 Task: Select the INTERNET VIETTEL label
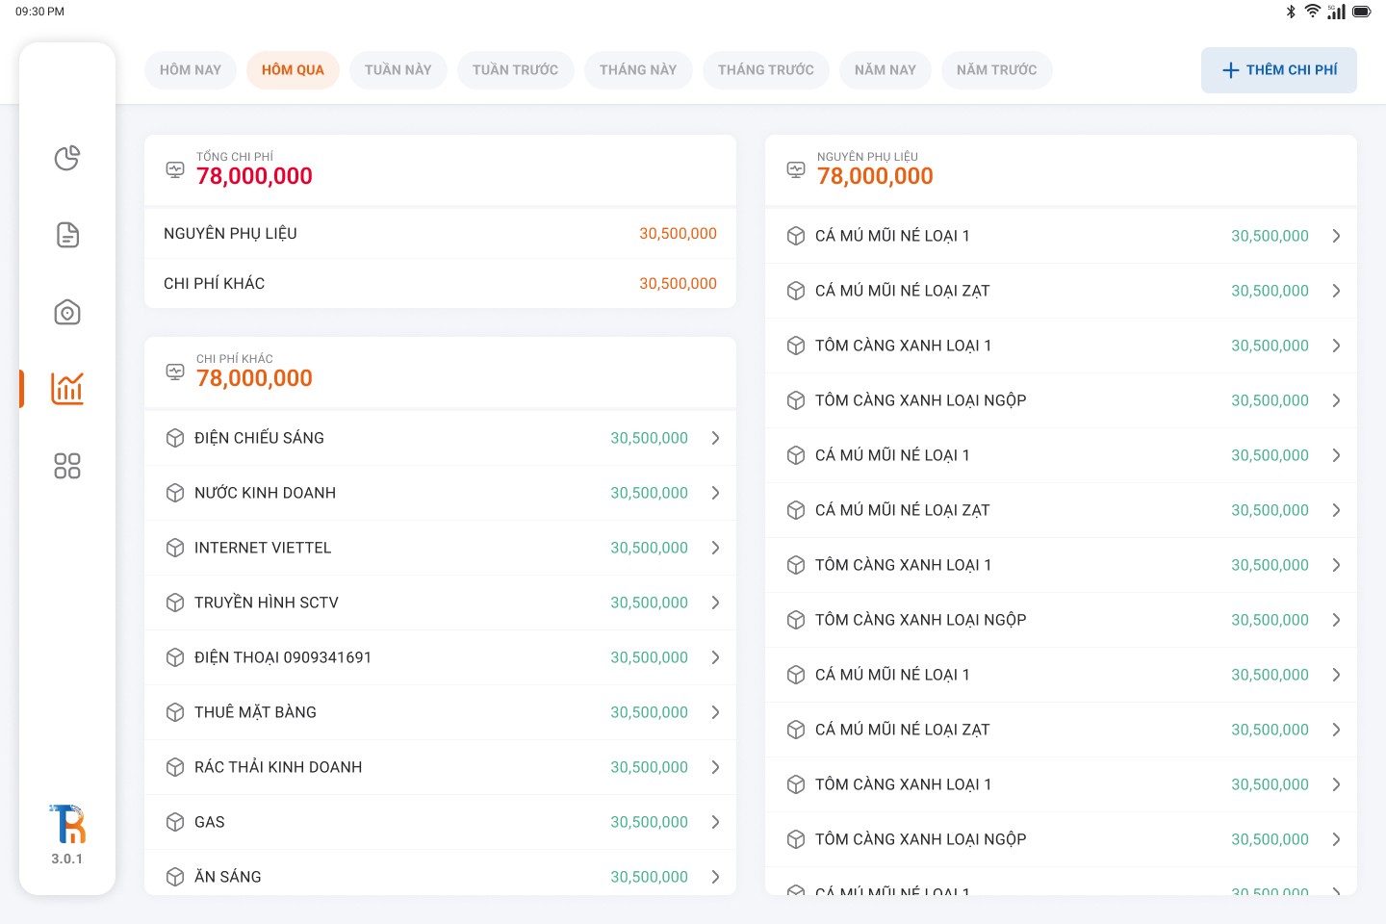point(263,548)
